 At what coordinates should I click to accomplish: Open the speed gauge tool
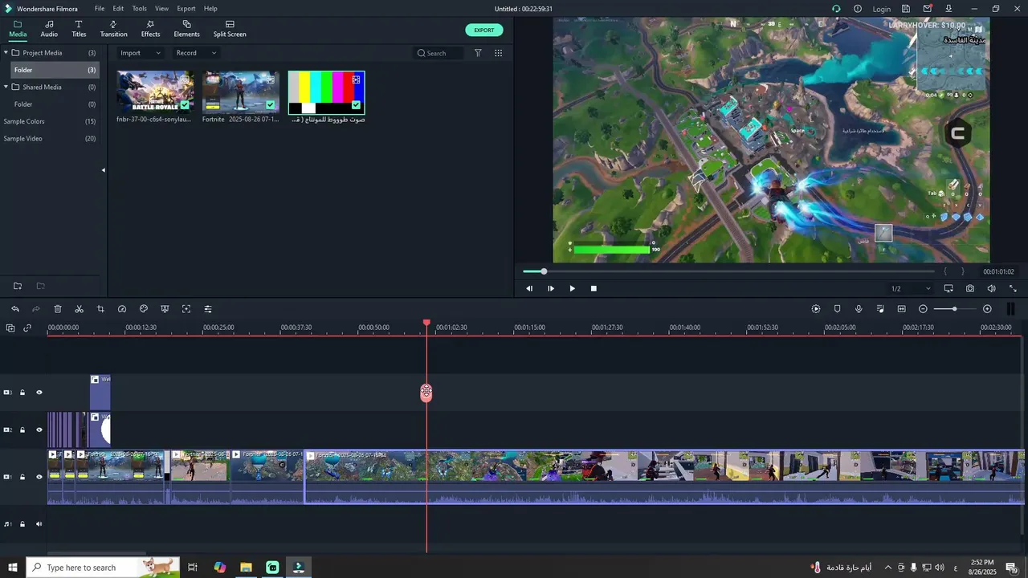click(x=122, y=309)
